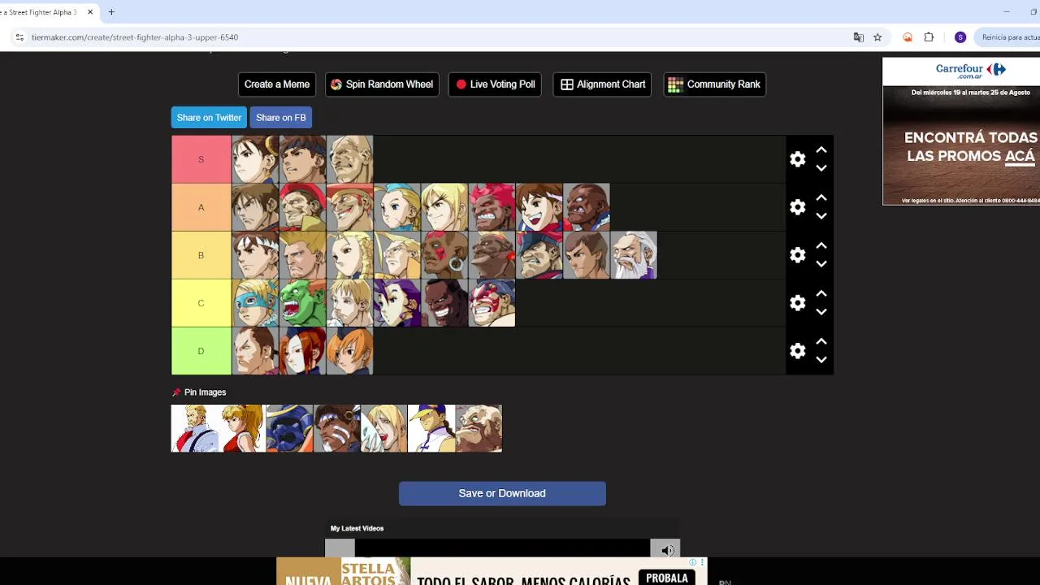Select orange-haired character portrait in D tier

coord(349,351)
